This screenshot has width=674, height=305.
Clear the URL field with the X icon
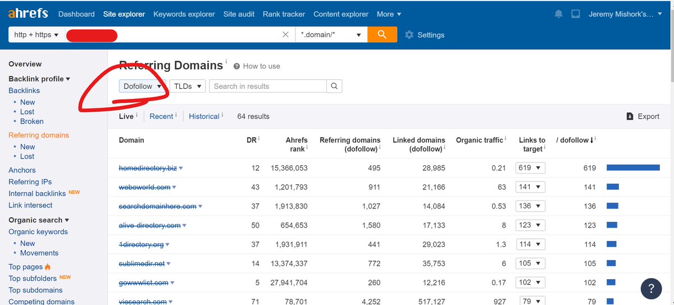285,35
